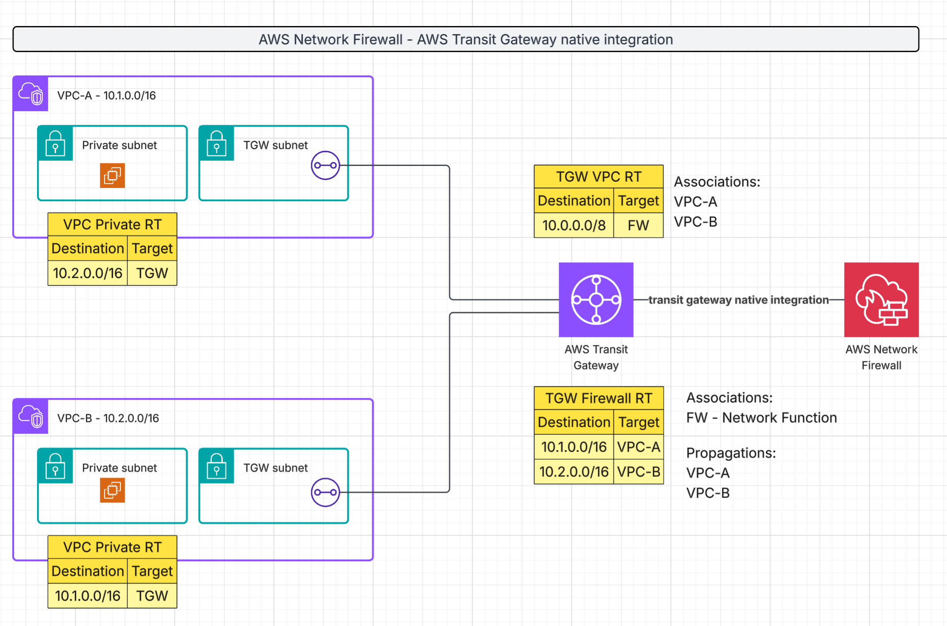Select the diagram title banner
The width and height of the screenshot is (947, 626).
(x=466, y=39)
